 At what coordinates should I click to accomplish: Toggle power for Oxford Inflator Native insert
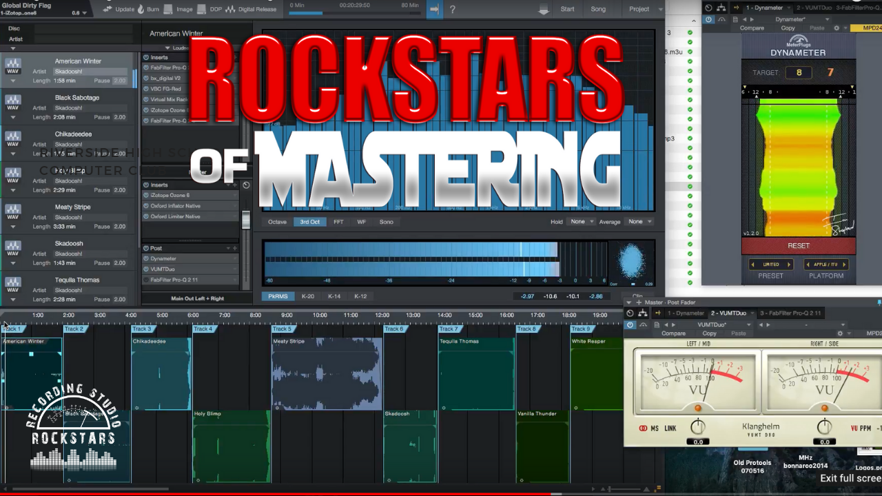coord(146,206)
